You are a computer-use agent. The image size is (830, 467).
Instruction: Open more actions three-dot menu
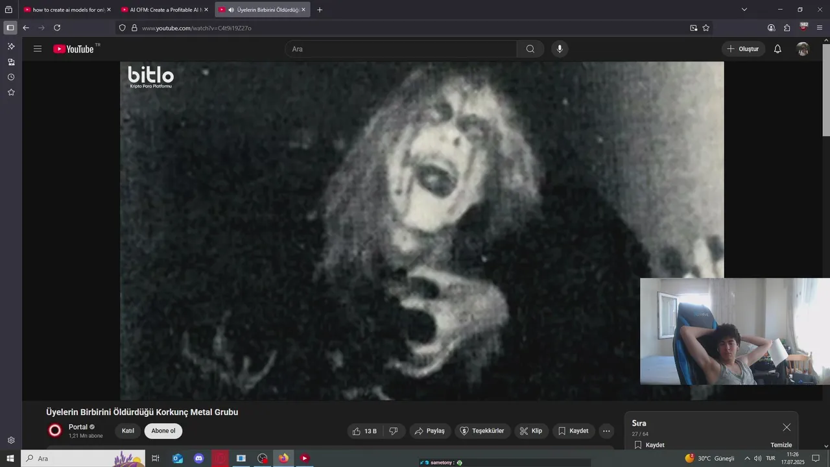pos(606,431)
